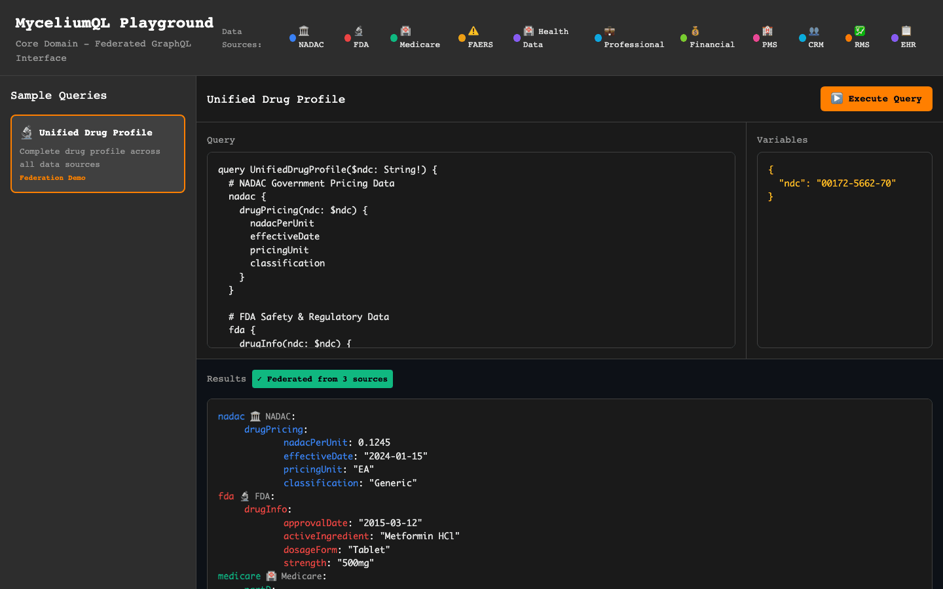Click the Sample Queries heading
This screenshot has height=589, width=943.
58,96
